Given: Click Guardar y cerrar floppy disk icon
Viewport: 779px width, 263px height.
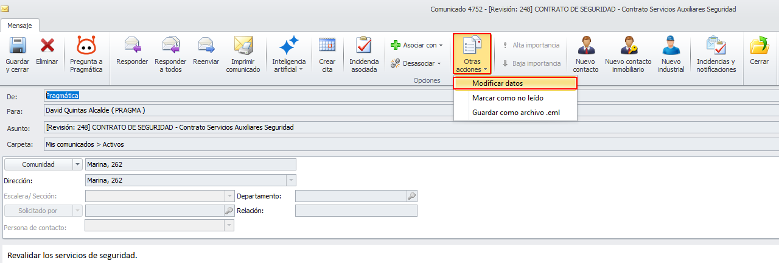Looking at the screenshot, I should 17,46.
